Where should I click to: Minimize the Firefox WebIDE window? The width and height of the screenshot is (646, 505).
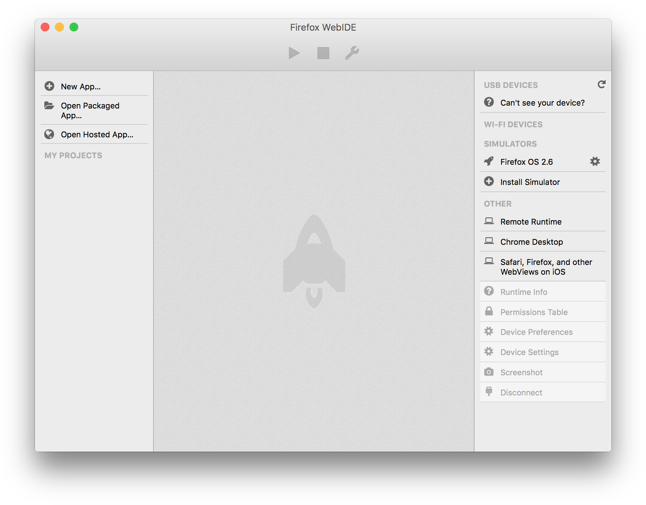[59, 27]
